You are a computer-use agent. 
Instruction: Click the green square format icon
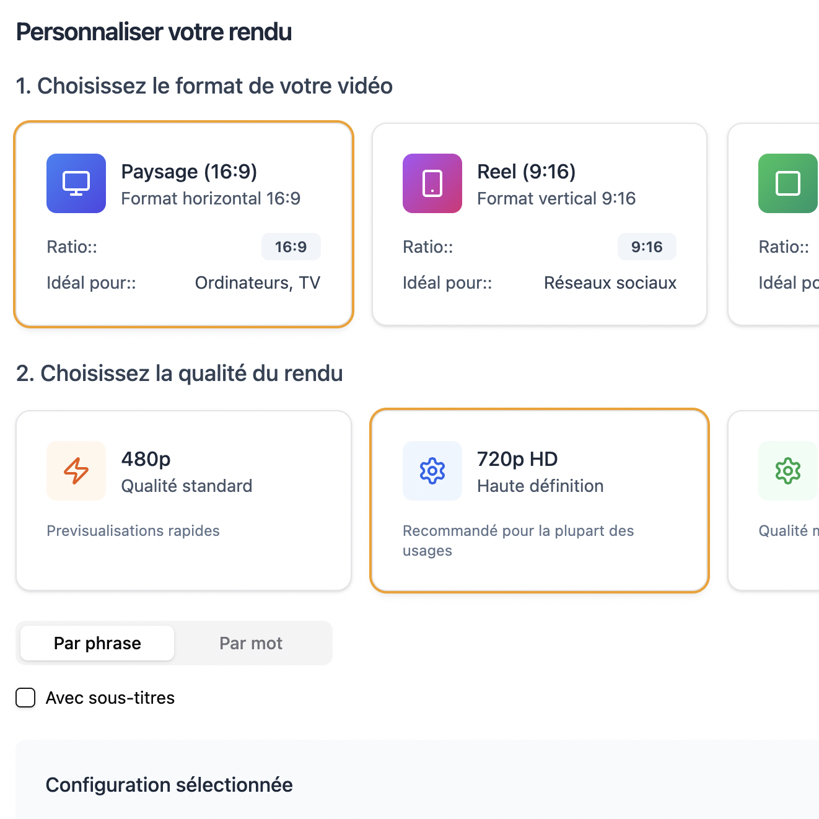[x=788, y=183]
